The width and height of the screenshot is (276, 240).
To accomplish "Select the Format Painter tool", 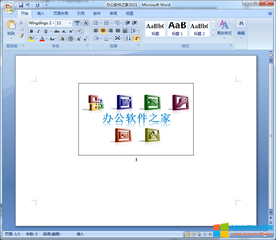I will (21, 36).
